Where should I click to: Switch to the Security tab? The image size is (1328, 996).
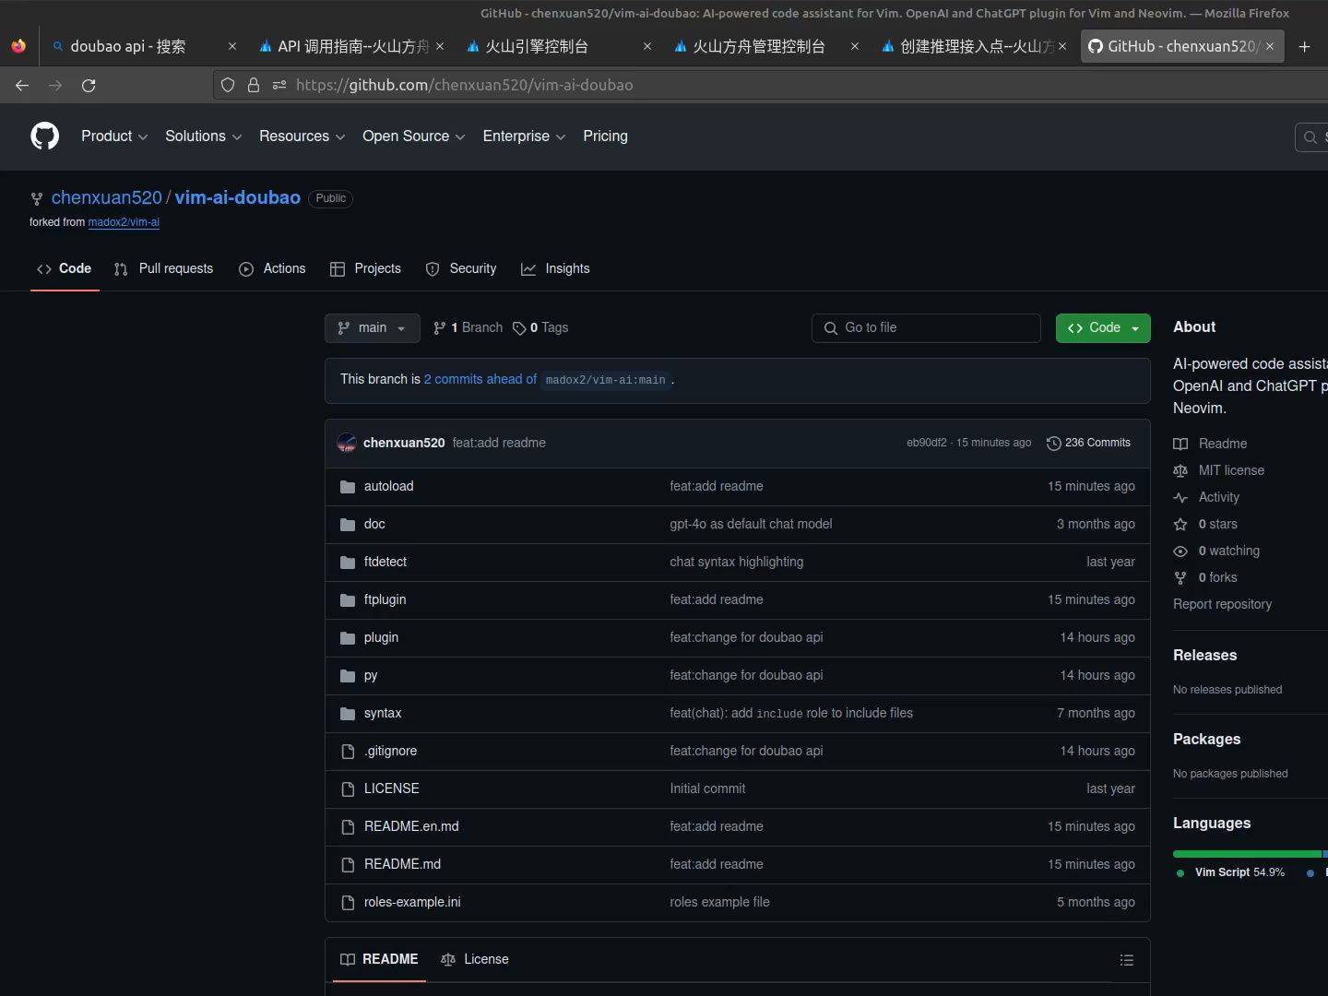[461, 268]
